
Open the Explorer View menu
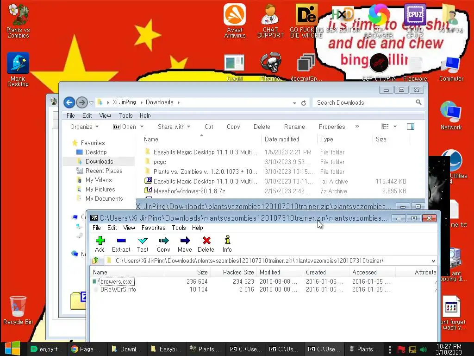coord(105,115)
